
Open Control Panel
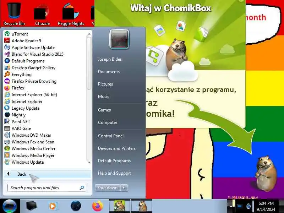pos(111,136)
